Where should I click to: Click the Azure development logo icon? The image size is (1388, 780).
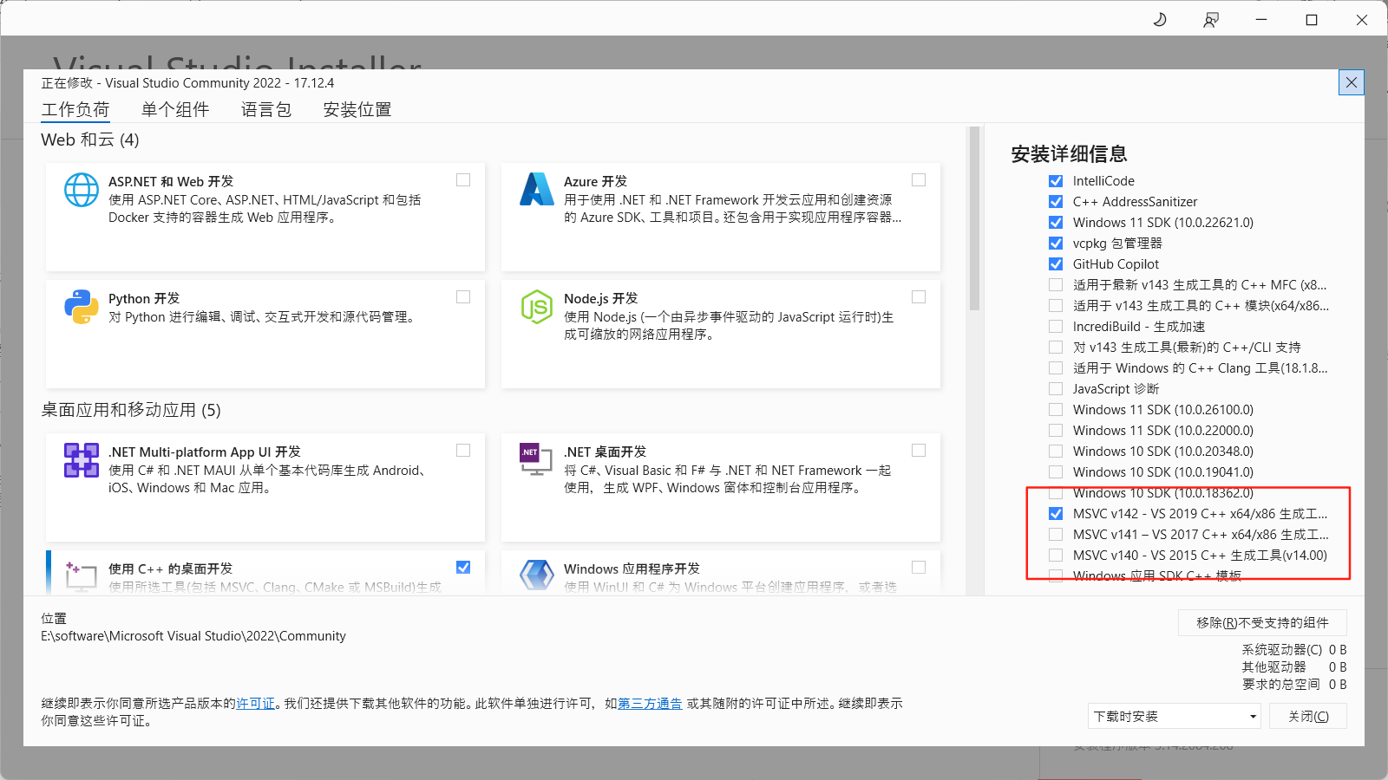(537, 189)
